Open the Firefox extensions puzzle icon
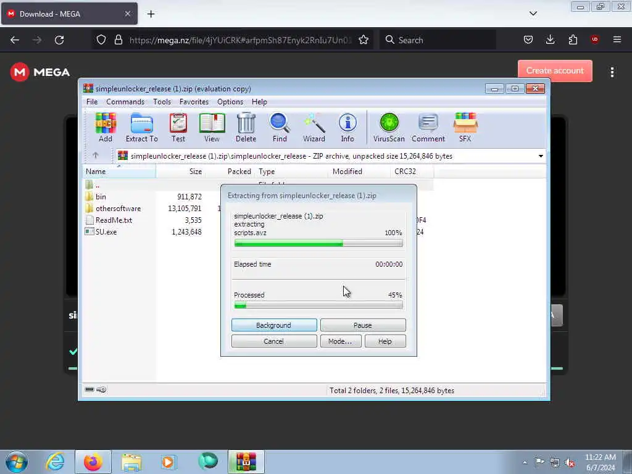 pos(573,39)
